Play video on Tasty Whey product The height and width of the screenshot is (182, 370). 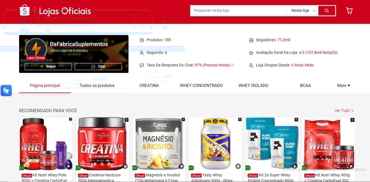click(x=238, y=166)
